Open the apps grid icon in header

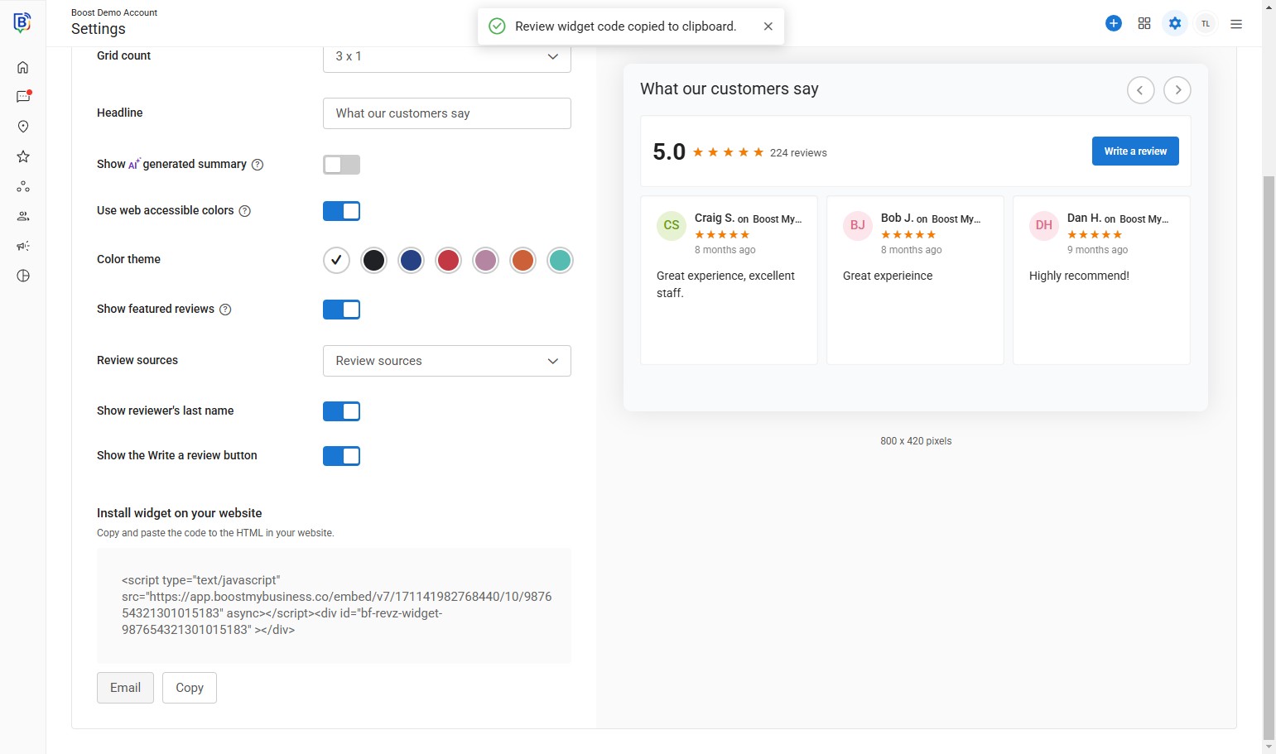[x=1144, y=24]
